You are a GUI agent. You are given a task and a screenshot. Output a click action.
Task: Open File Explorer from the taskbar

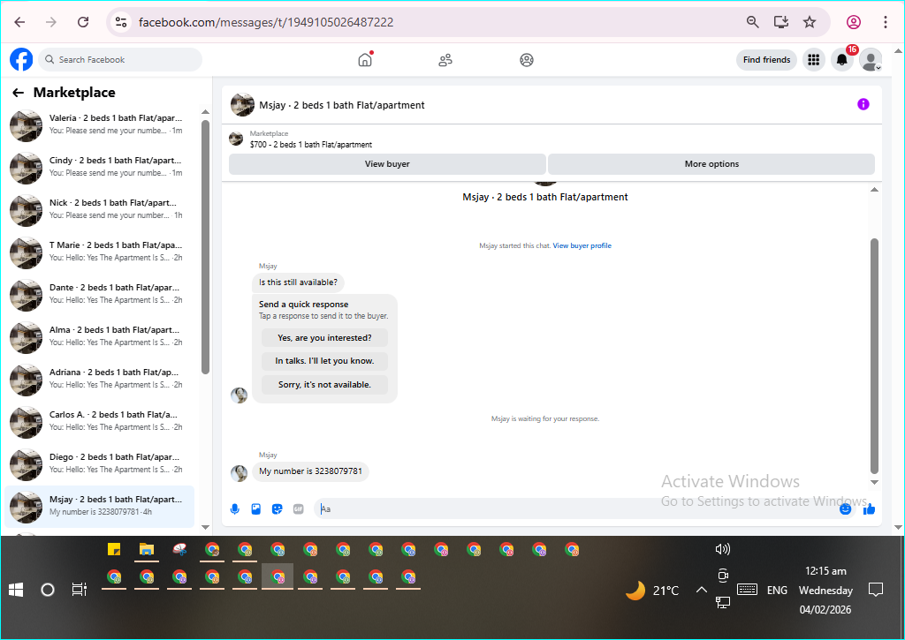tap(147, 550)
